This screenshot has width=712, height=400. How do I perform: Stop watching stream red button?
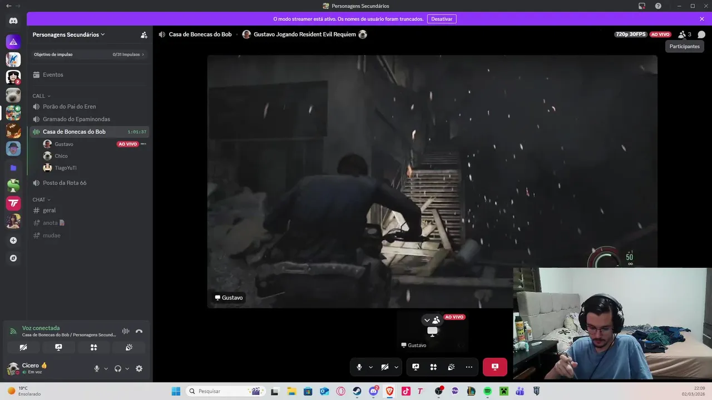point(495,367)
